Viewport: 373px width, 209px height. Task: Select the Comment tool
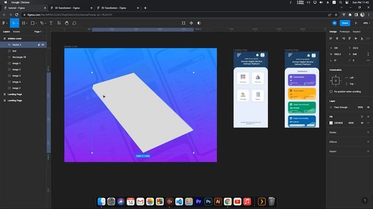click(x=74, y=23)
